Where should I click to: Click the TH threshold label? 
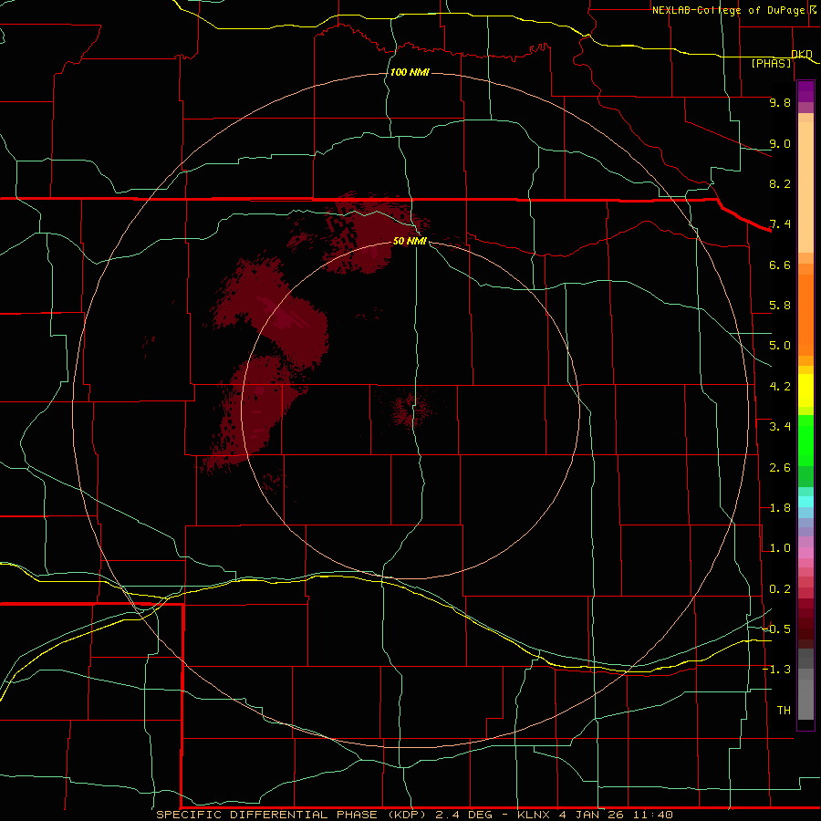[784, 711]
